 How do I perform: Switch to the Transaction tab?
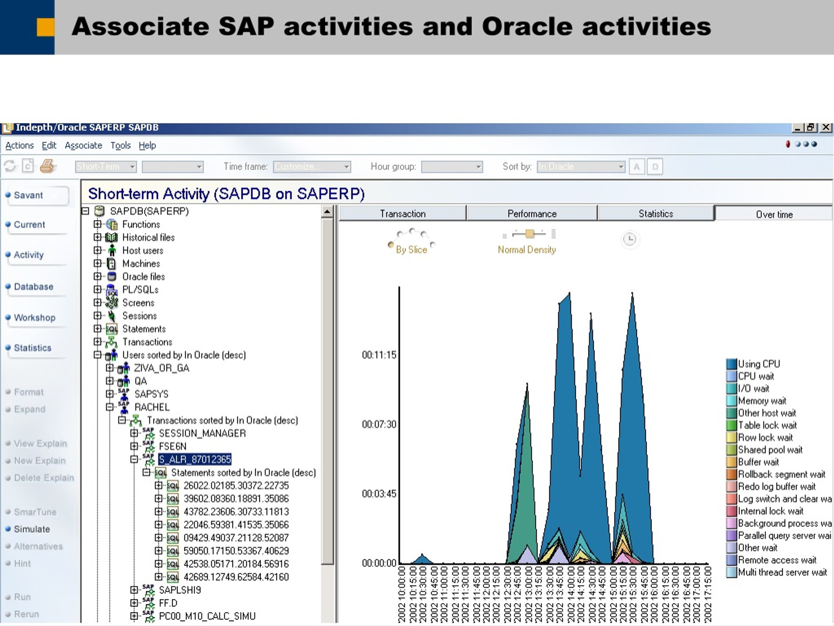403,214
